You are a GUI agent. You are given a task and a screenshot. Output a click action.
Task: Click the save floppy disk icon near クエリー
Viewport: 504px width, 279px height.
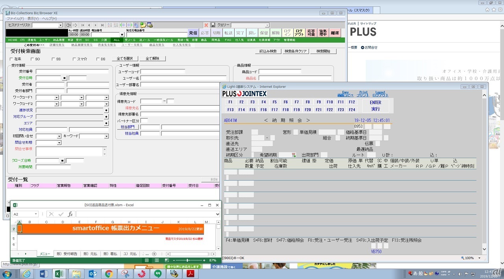(213, 25)
